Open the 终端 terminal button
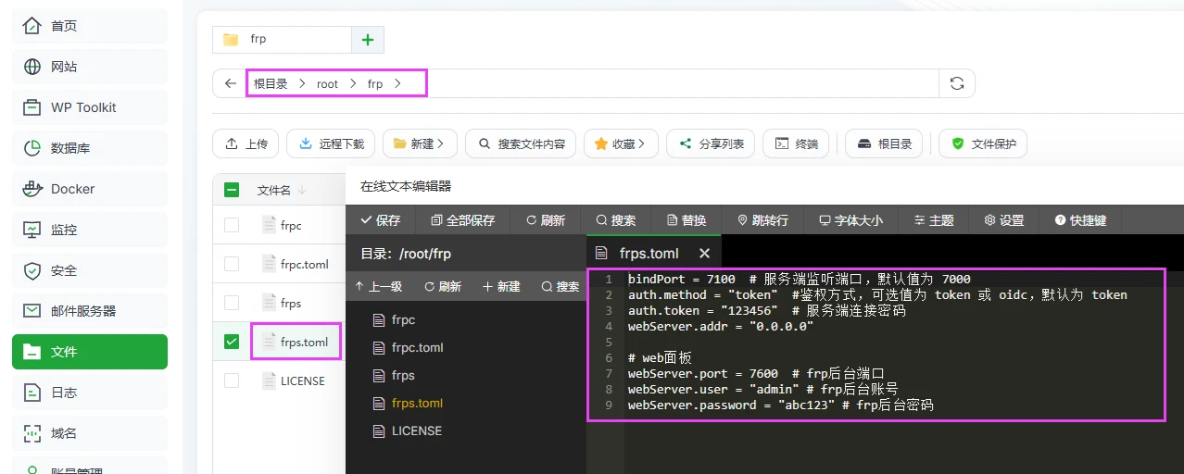Image resolution: width=1184 pixels, height=474 pixels. [797, 143]
